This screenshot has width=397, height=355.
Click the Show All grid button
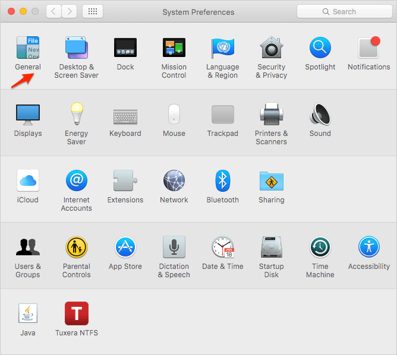[93, 11]
